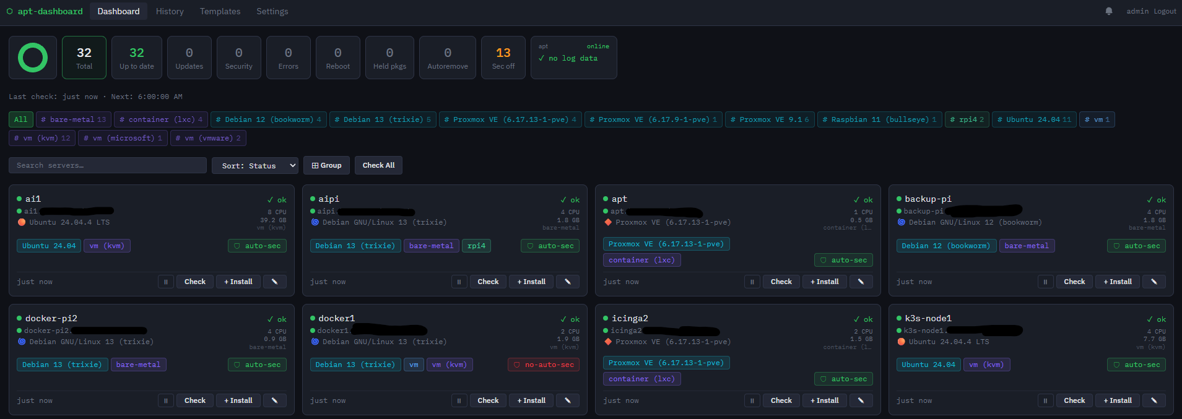Toggle no-auto-sec badge on docker1
The width and height of the screenshot is (1182, 419).
544,365
